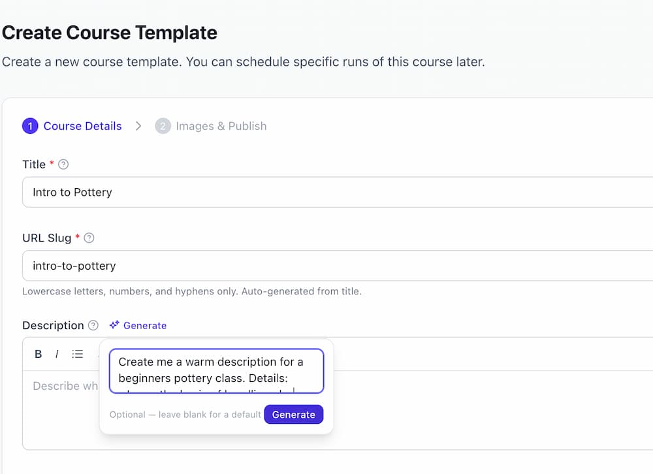Toggle bold formatting in the description toolbar
The height and width of the screenshot is (474, 653).
[x=38, y=353]
